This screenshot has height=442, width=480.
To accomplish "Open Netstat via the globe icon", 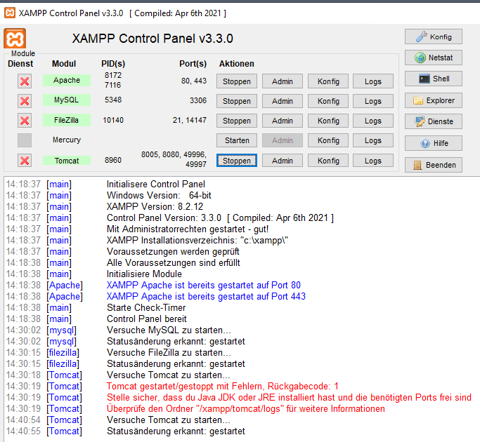I will tap(434, 58).
